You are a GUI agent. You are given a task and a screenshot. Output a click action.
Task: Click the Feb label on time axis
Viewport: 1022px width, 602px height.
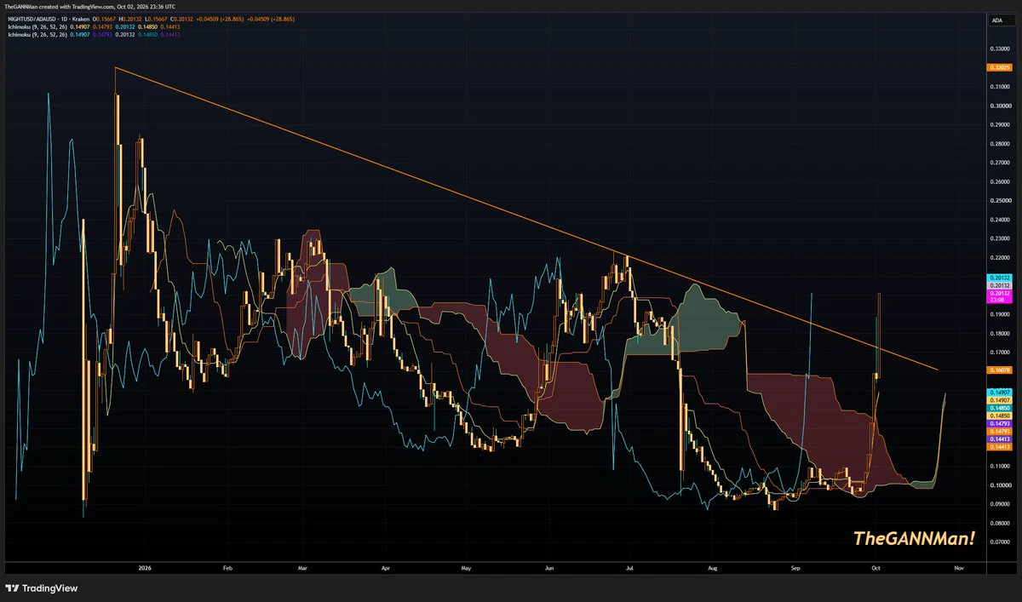click(227, 566)
